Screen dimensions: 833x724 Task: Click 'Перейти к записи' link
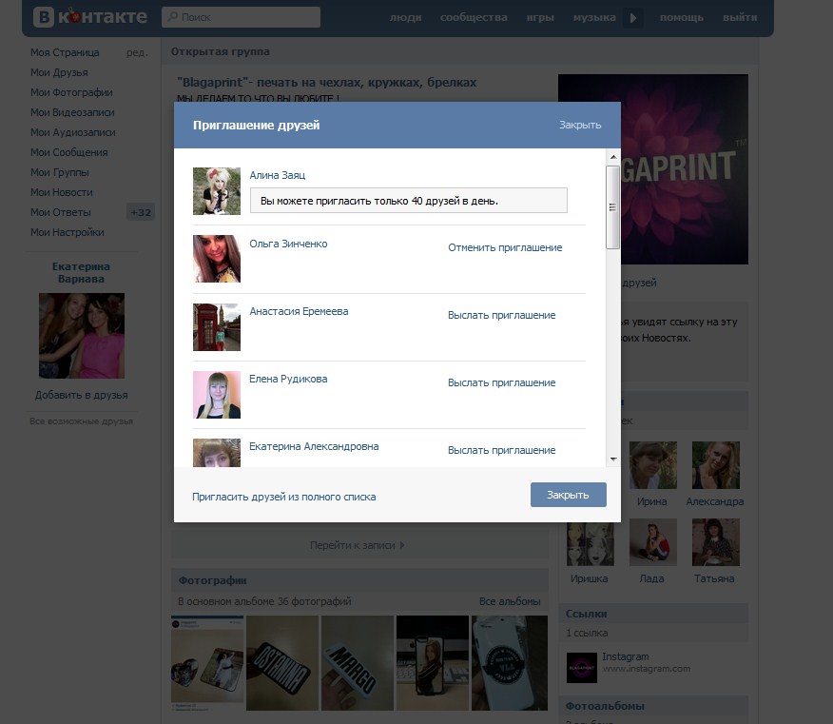click(x=357, y=545)
